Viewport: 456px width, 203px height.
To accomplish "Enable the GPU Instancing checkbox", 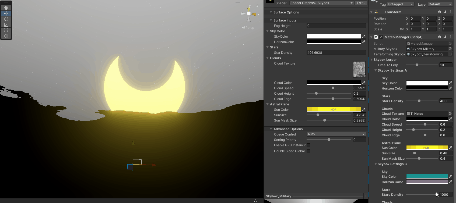I will 308,145.
